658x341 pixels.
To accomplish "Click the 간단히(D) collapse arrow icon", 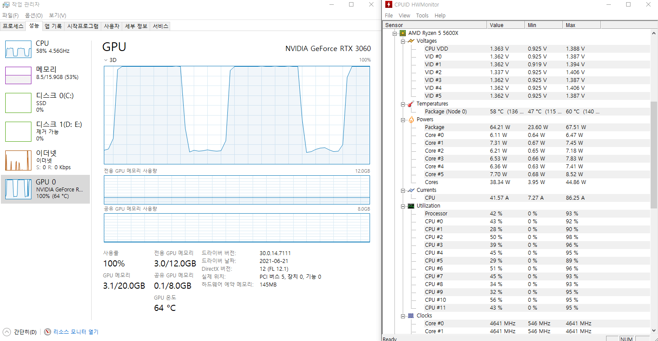I will point(7,332).
